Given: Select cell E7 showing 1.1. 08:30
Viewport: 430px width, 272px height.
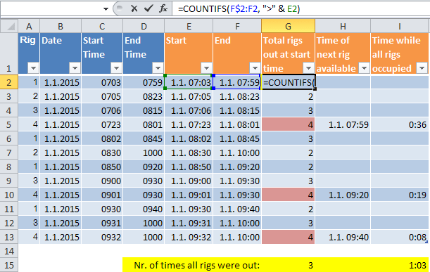Looking at the screenshot, I should click(189, 153).
